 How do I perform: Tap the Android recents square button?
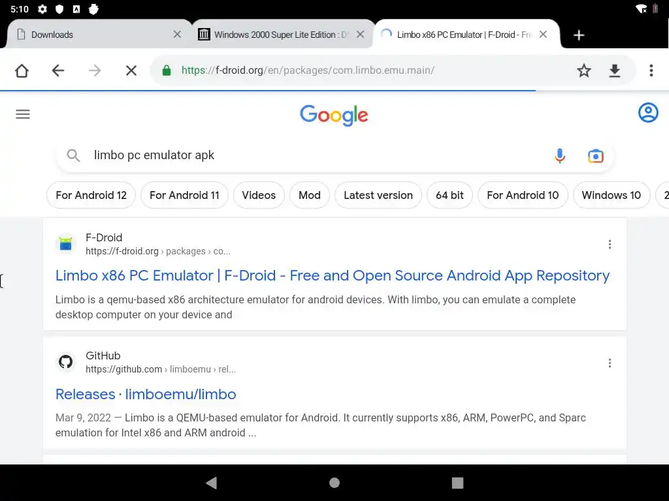click(x=457, y=483)
